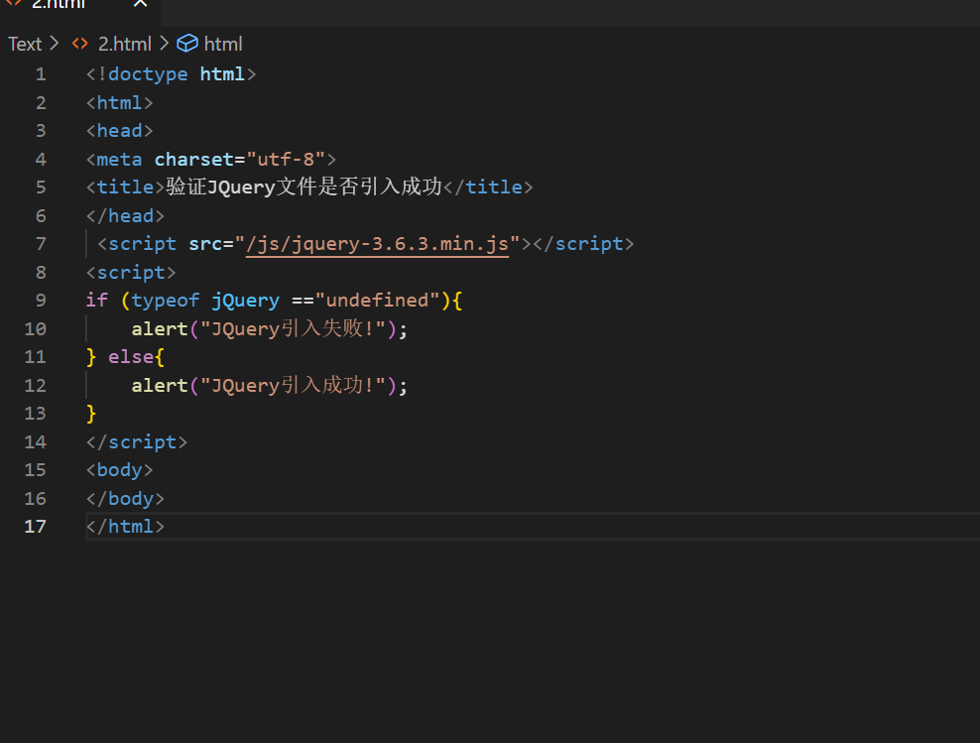This screenshot has width=980, height=743.
Task: Click the alert call on line 10
Action: pyautogui.click(x=159, y=328)
